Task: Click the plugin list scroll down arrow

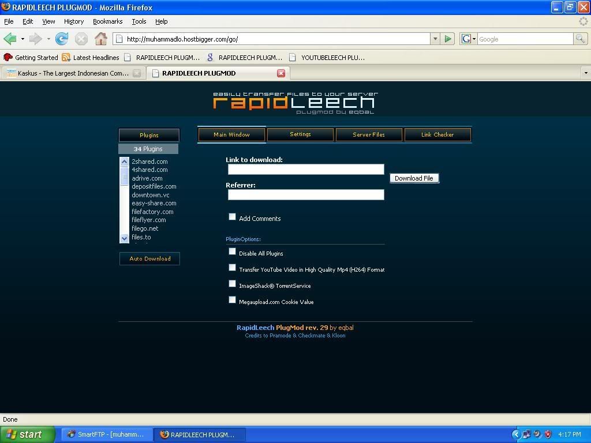Action: click(x=125, y=238)
